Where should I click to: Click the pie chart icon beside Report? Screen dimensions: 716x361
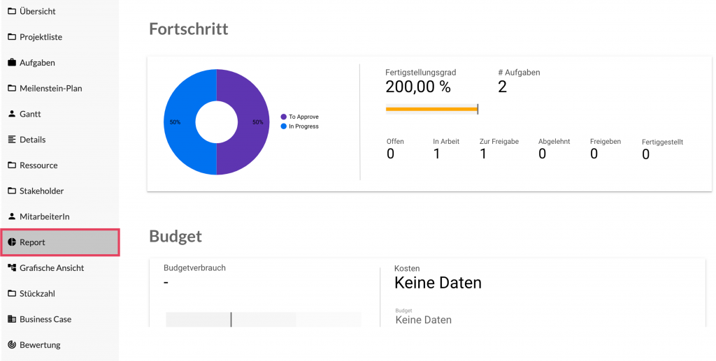pos(12,242)
